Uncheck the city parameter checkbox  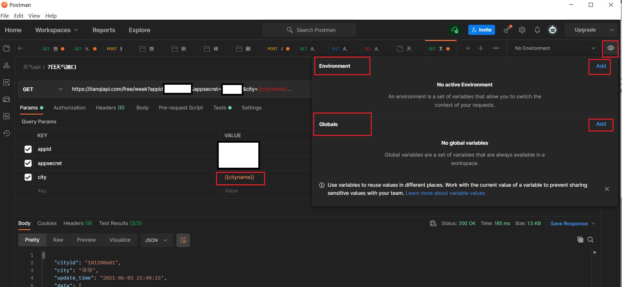[28, 177]
